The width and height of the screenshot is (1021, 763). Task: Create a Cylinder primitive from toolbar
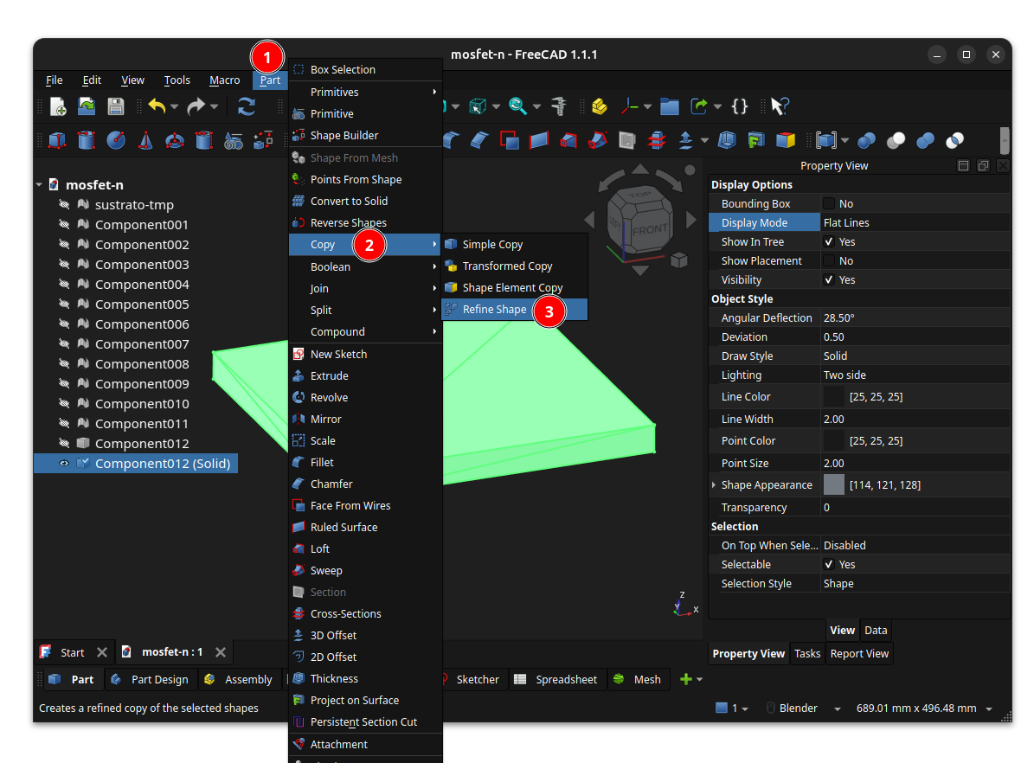(87, 140)
